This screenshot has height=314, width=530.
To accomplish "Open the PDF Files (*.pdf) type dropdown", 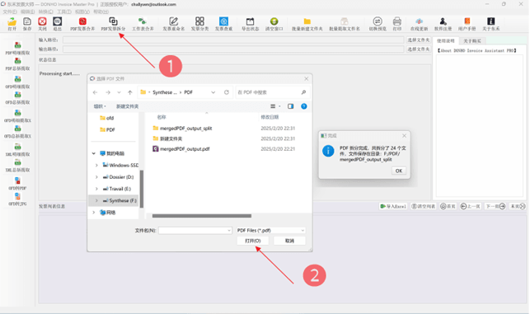I will coord(270,230).
